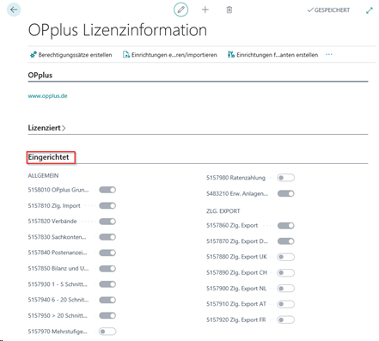Click the 5157910 Zlg. Export AT label

(x=236, y=304)
